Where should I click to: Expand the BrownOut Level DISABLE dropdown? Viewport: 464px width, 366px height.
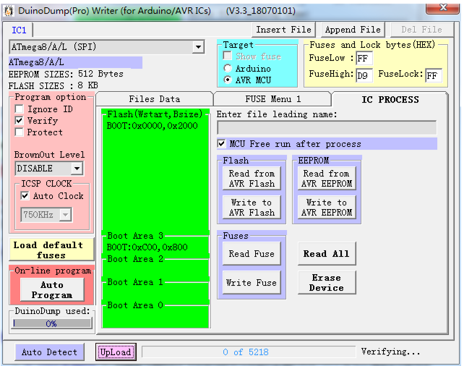[x=77, y=169]
